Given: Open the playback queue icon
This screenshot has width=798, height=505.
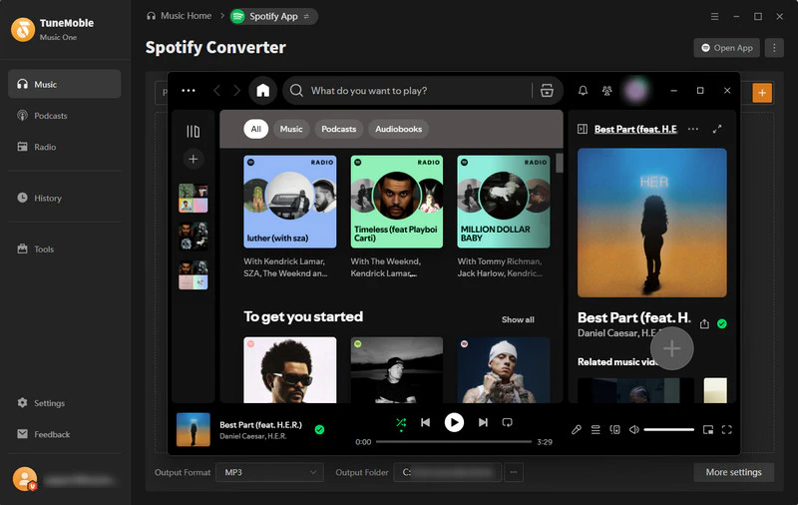Looking at the screenshot, I should point(596,430).
